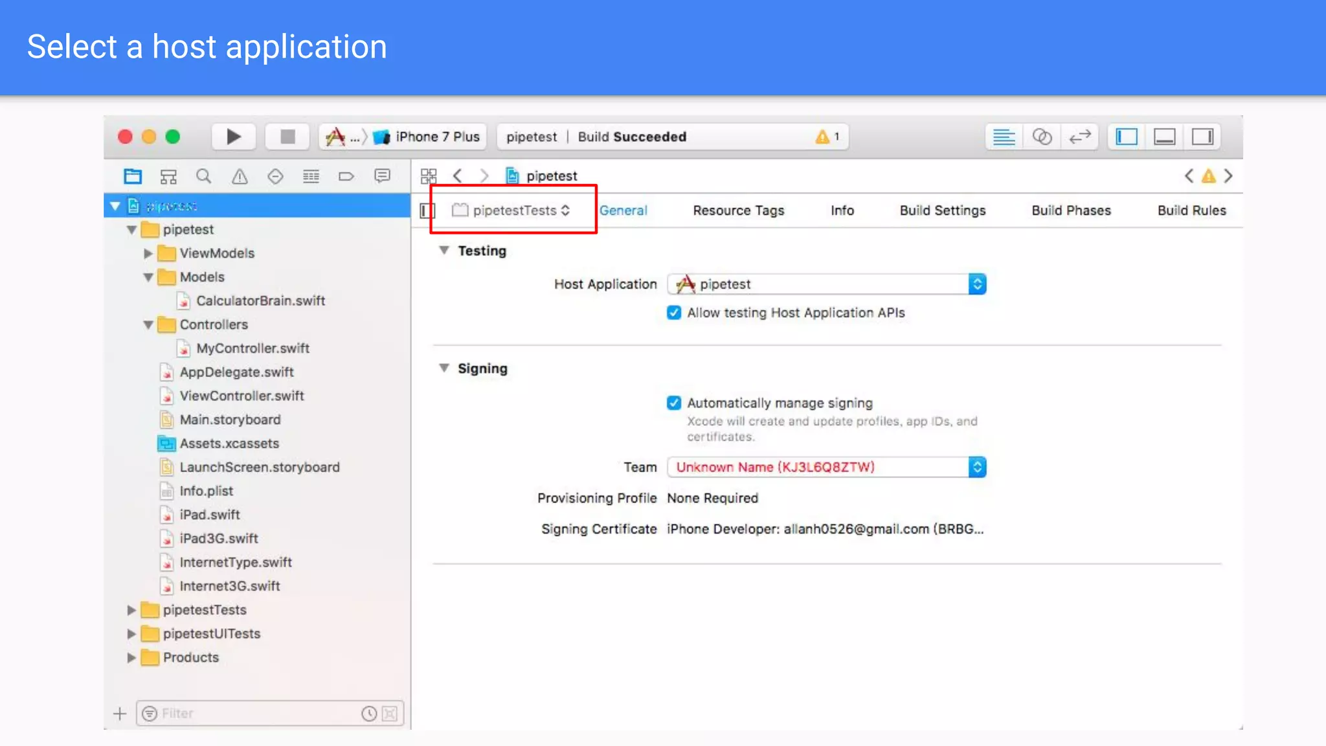The height and width of the screenshot is (746, 1326).
Task: Show the Breakpoint navigator
Action: click(x=346, y=176)
